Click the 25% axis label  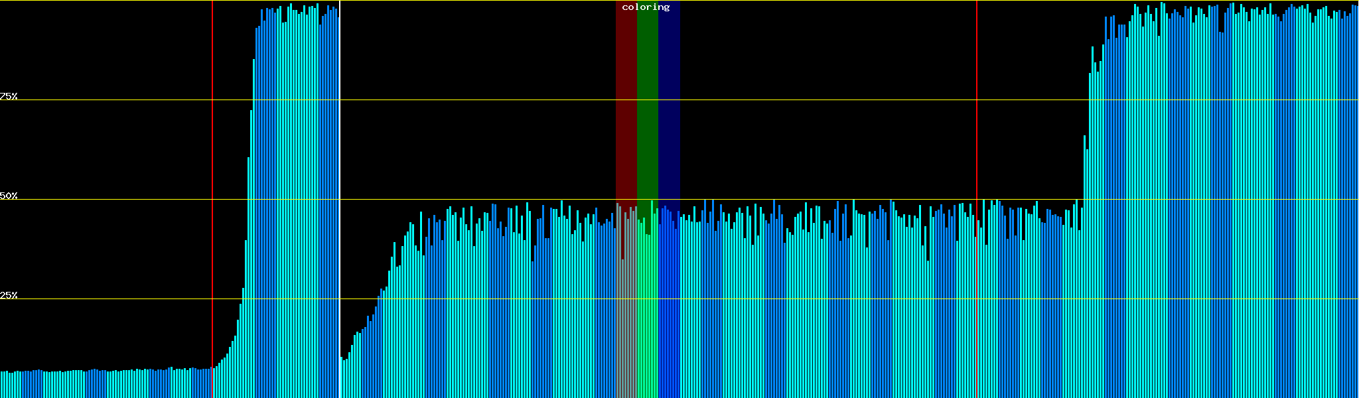click(x=9, y=295)
